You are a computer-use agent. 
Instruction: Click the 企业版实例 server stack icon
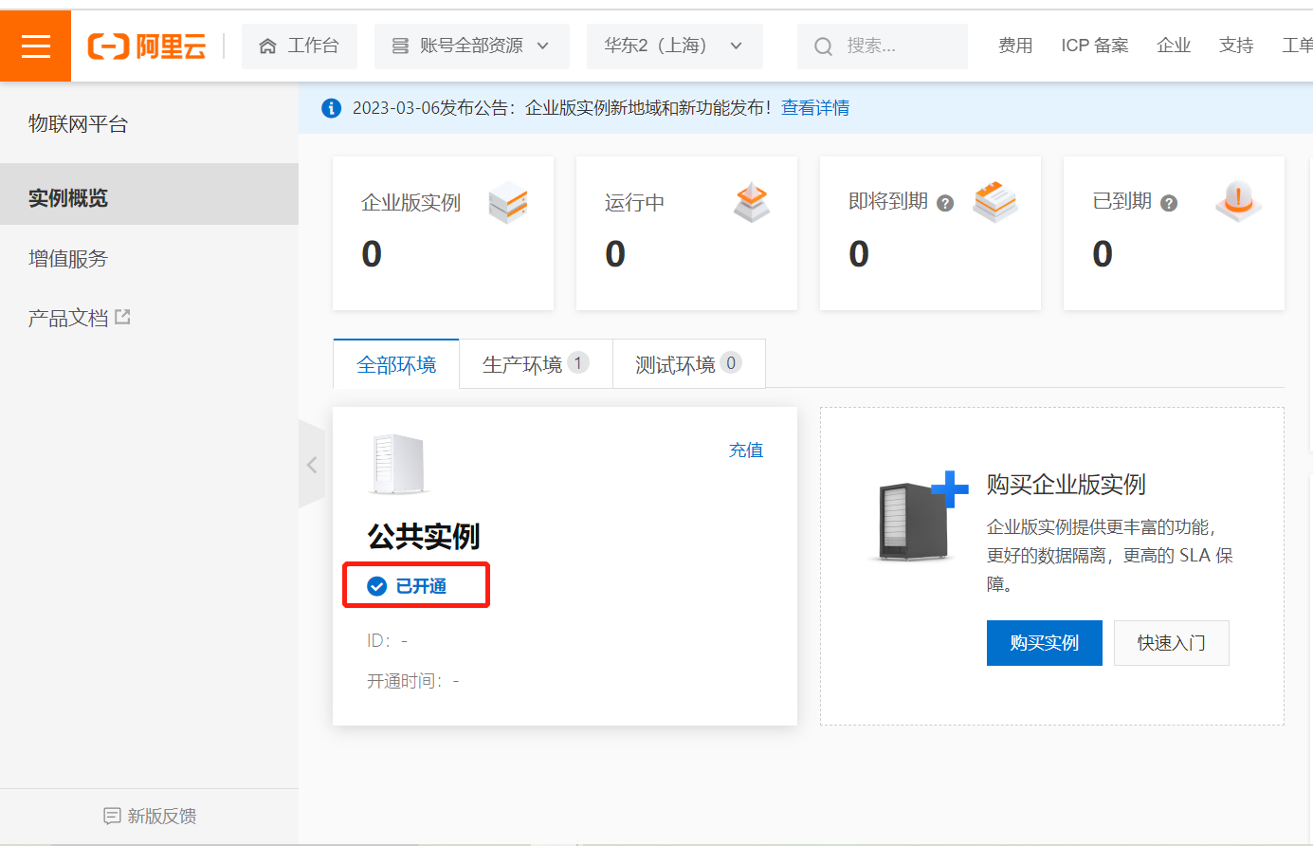click(x=508, y=202)
